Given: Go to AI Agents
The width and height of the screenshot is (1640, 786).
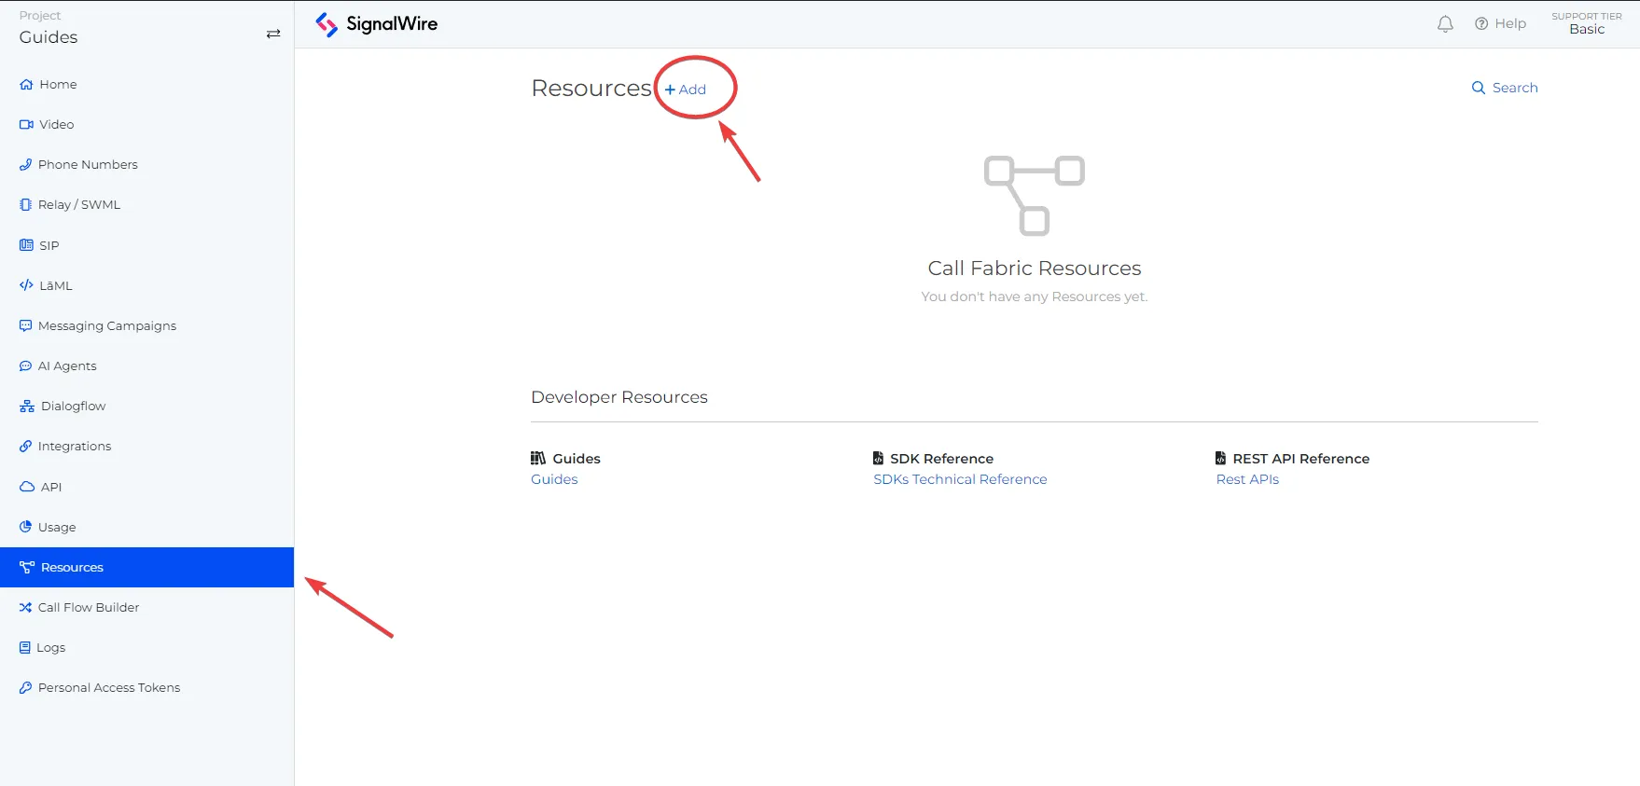Looking at the screenshot, I should [x=146, y=365].
